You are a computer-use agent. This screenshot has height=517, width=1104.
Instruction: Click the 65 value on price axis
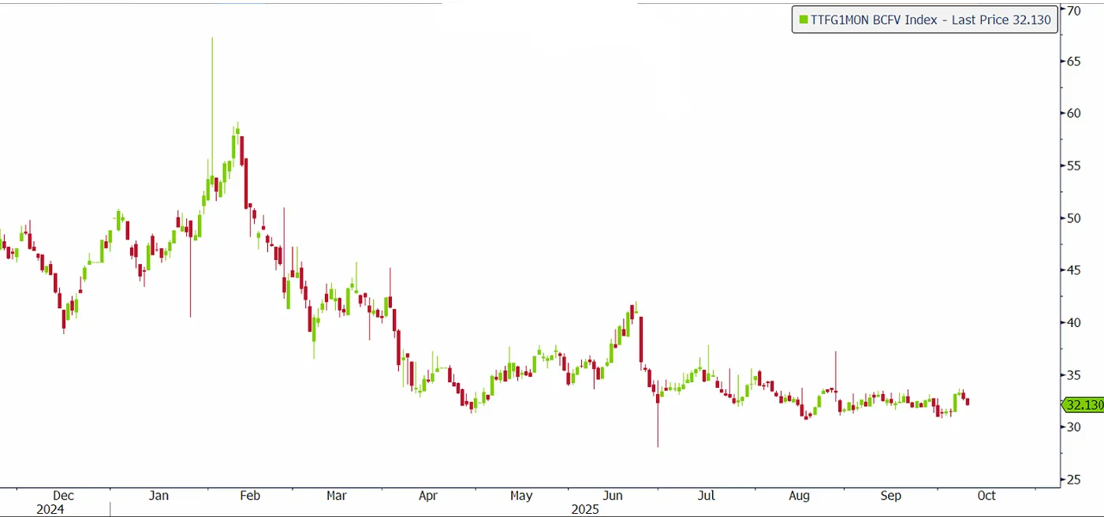coord(1073,61)
